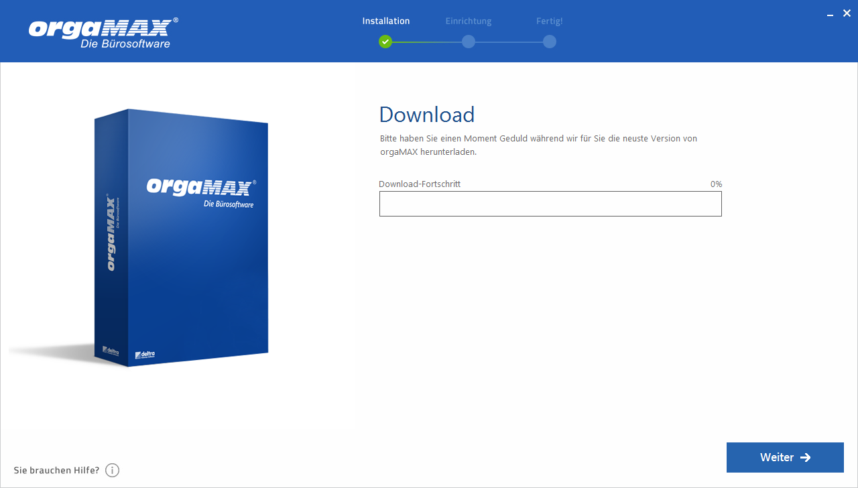Click the 'Sie brauchen Hilfe?' text

[x=56, y=471]
